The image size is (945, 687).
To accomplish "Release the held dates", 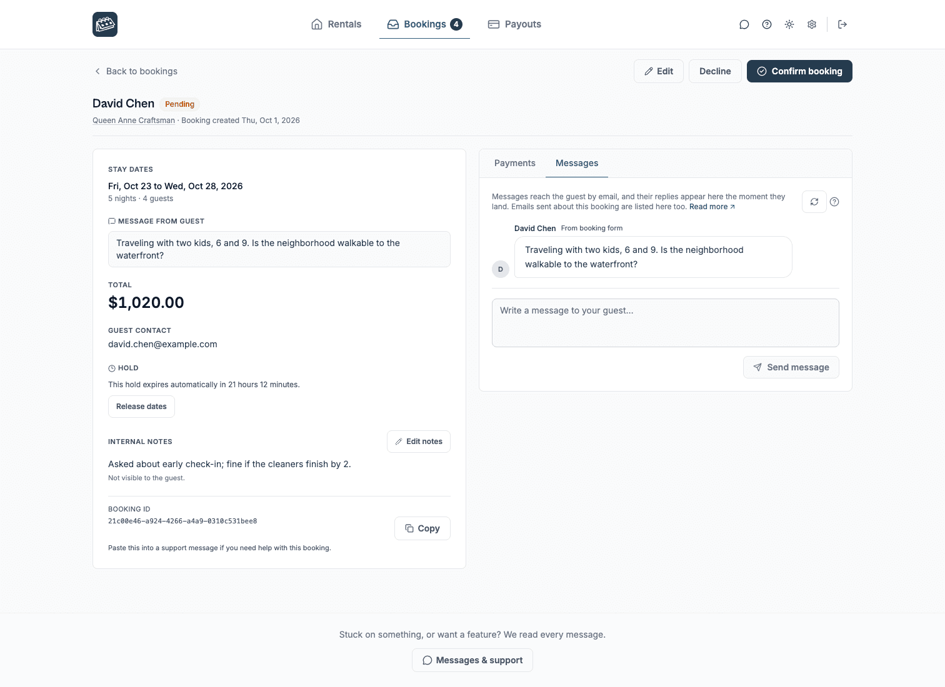I will 141,407.
